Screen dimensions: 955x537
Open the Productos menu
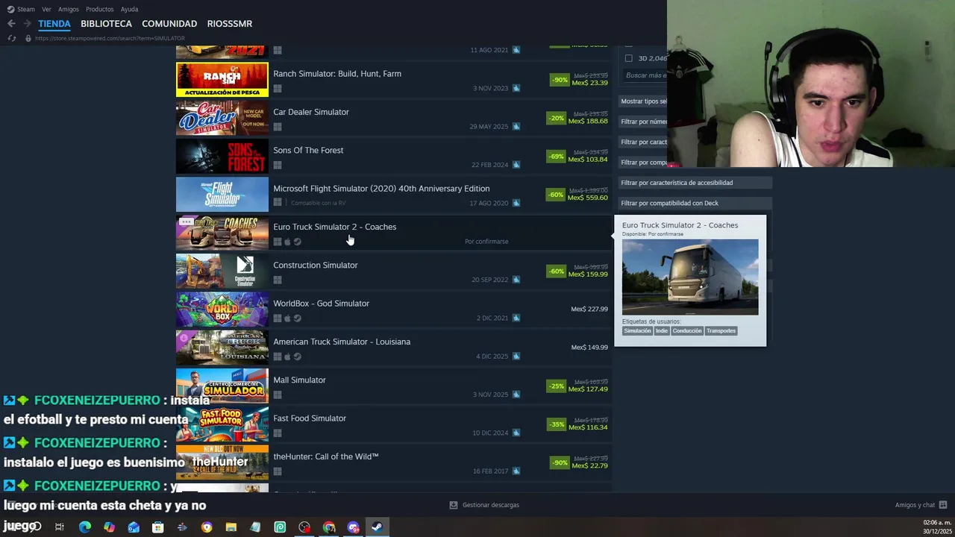[99, 9]
